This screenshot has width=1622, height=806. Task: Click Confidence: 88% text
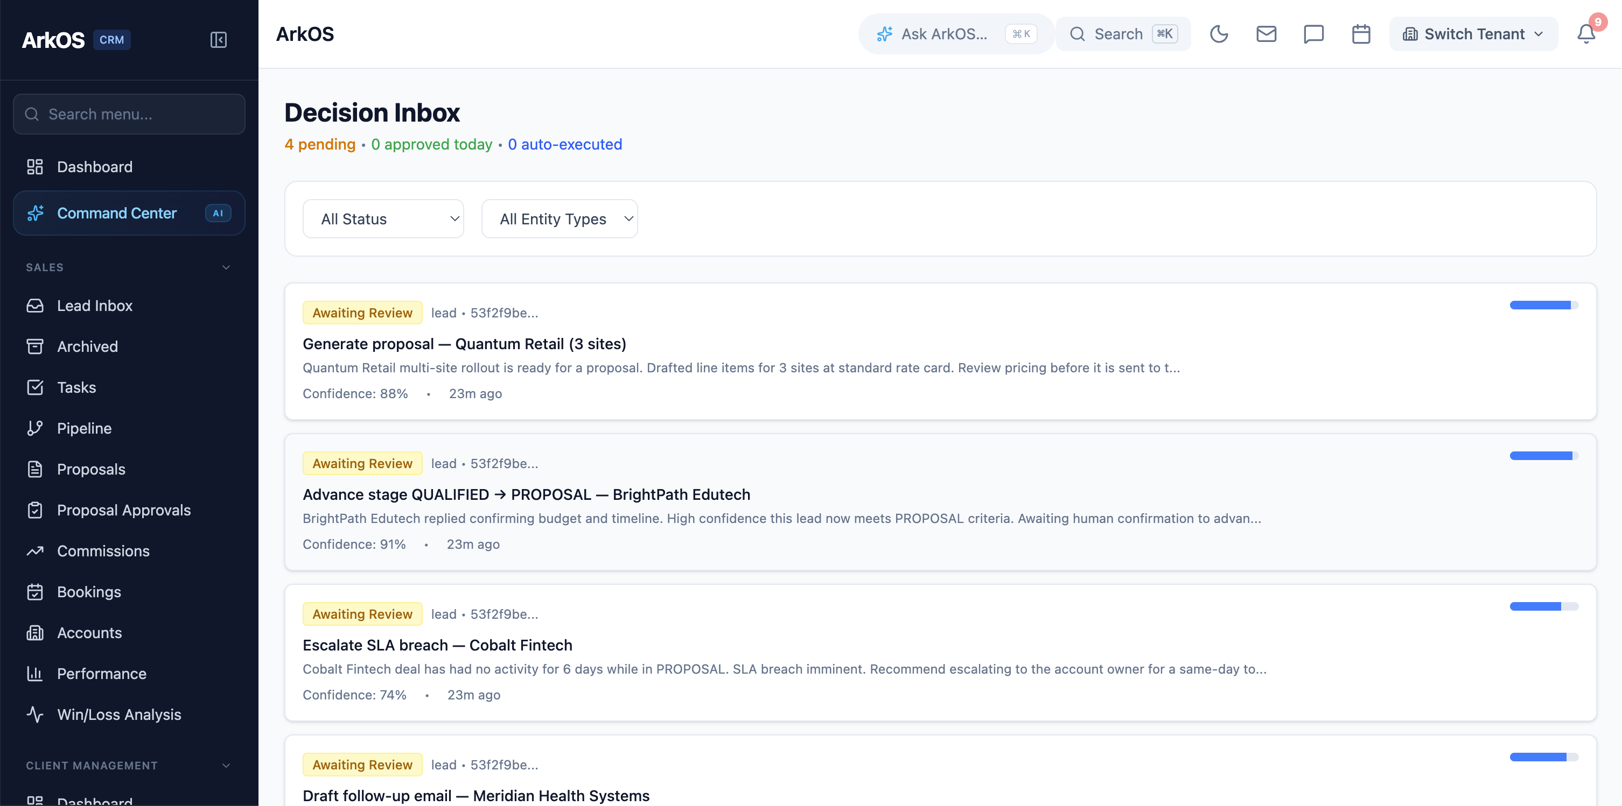pyautogui.click(x=355, y=394)
